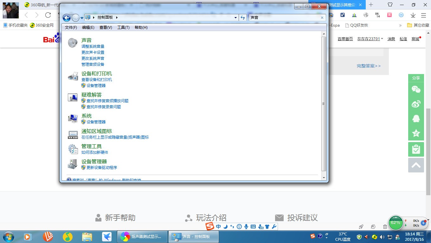Click the taskbar clock showing 18:14
This screenshot has height=243, width=431.
414,237
